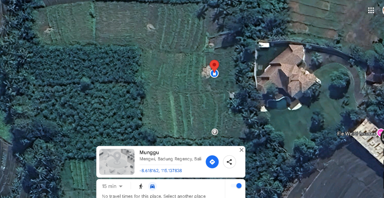
Task: Click the Munggu place thumbnail image
Action: tap(117, 162)
